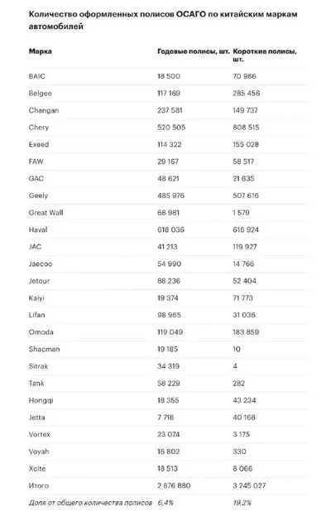Screen dimensions: 331x517
Task: Click the Итого total row label
Action: (39, 486)
